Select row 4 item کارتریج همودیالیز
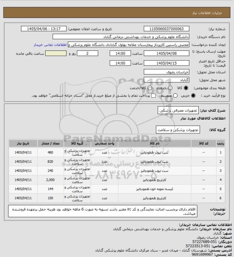Screen dimensions: 234x257 point(155,180)
